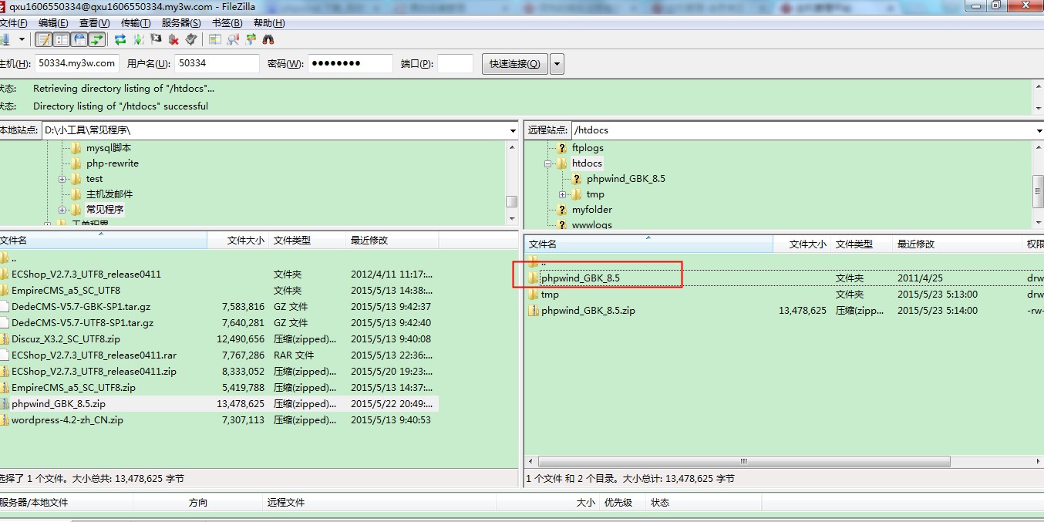The image size is (1044, 522).
Task: Search remote files with binoculars icon
Action: 268,39
